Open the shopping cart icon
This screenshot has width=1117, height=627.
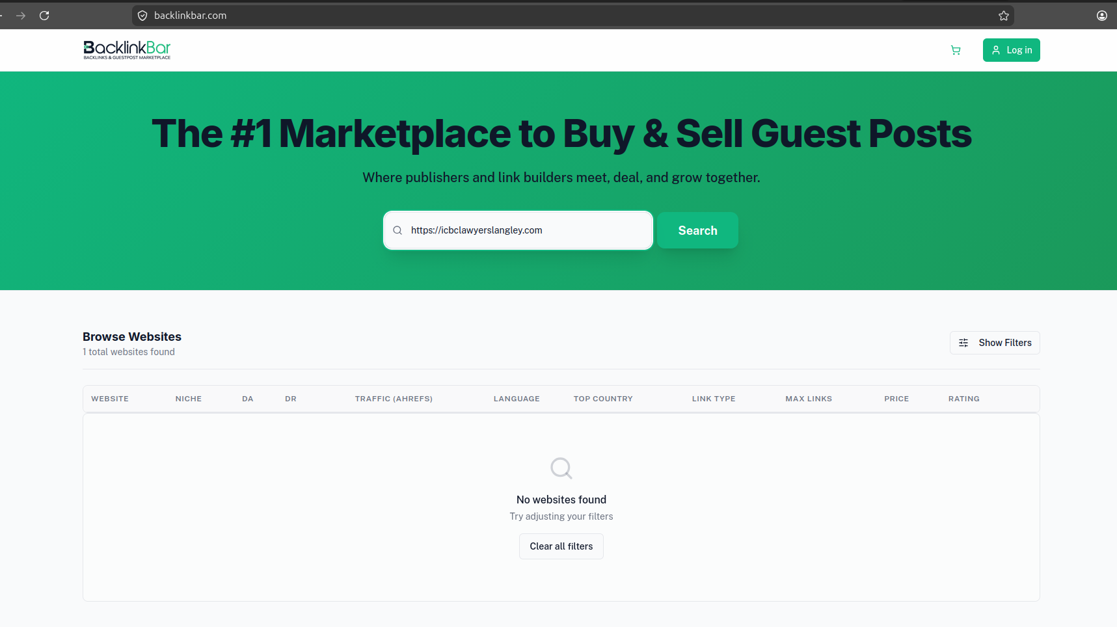(x=956, y=50)
